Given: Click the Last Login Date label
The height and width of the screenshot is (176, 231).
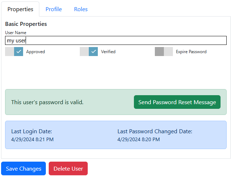Looking at the screenshot, I should [31, 131].
